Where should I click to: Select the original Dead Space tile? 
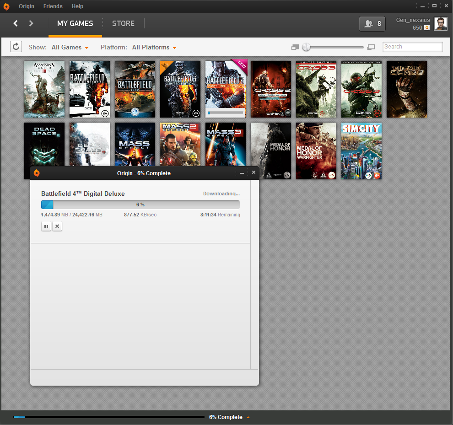407,89
